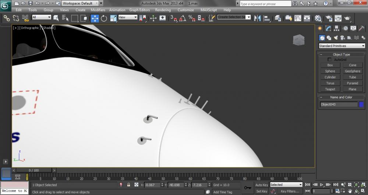Open the Material Editor from toolbar
This screenshot has width=368, height=195.
pyautogui.click(x=318, y=18)
